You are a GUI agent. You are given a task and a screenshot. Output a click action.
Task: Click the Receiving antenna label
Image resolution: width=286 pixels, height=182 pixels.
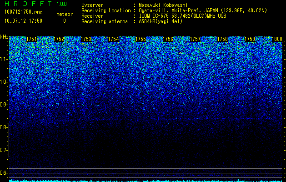click(105, 21)
